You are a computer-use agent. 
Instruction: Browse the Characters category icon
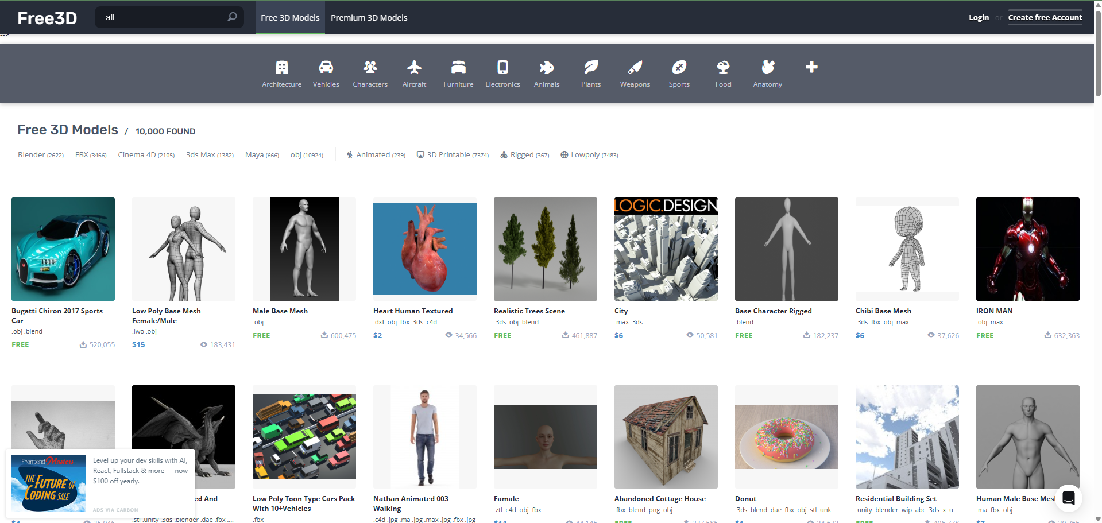370,68
